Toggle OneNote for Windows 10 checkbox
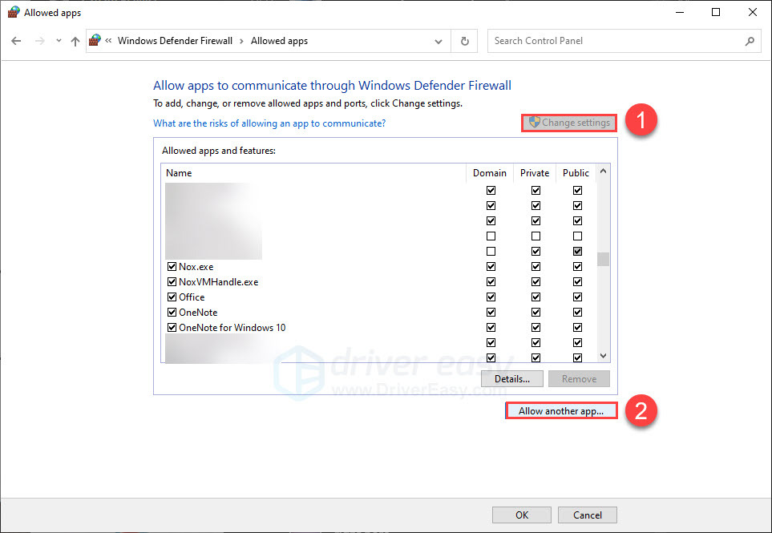Image resolution: width=772 pixels, height=533 pixels. (x=172, y=328)
